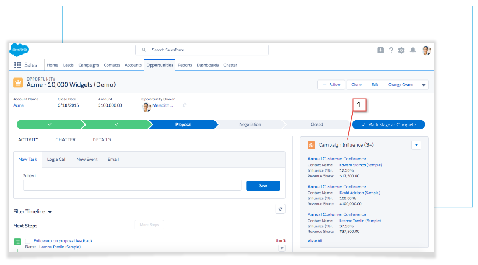Open Annual Customer Conference above David Adelson

(337, 186)
